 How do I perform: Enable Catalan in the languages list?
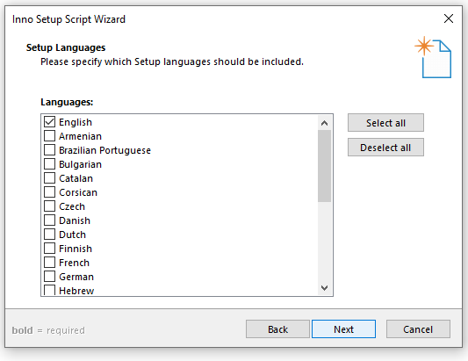[49, 178]
